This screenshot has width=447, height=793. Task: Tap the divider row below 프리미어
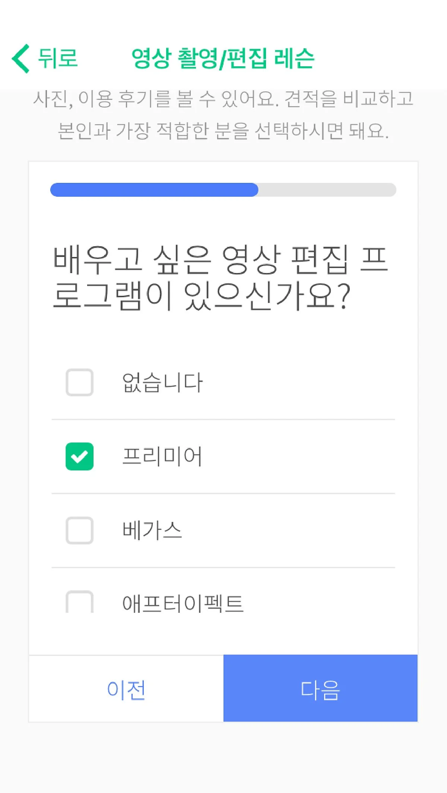click(x=223, y=494)
